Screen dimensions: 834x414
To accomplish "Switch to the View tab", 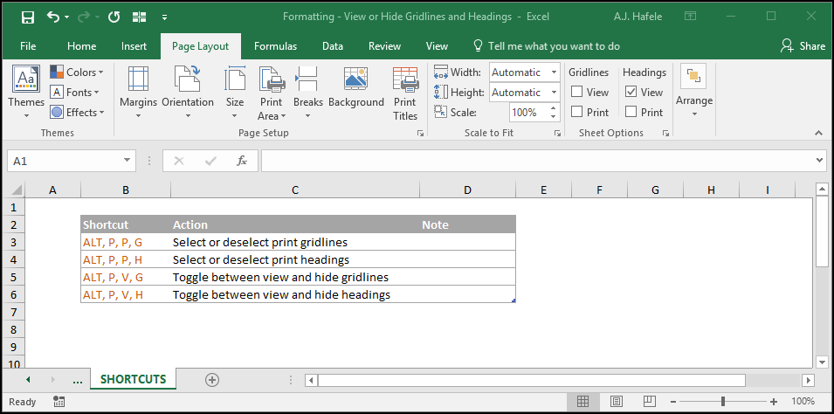I will [437, 46].
